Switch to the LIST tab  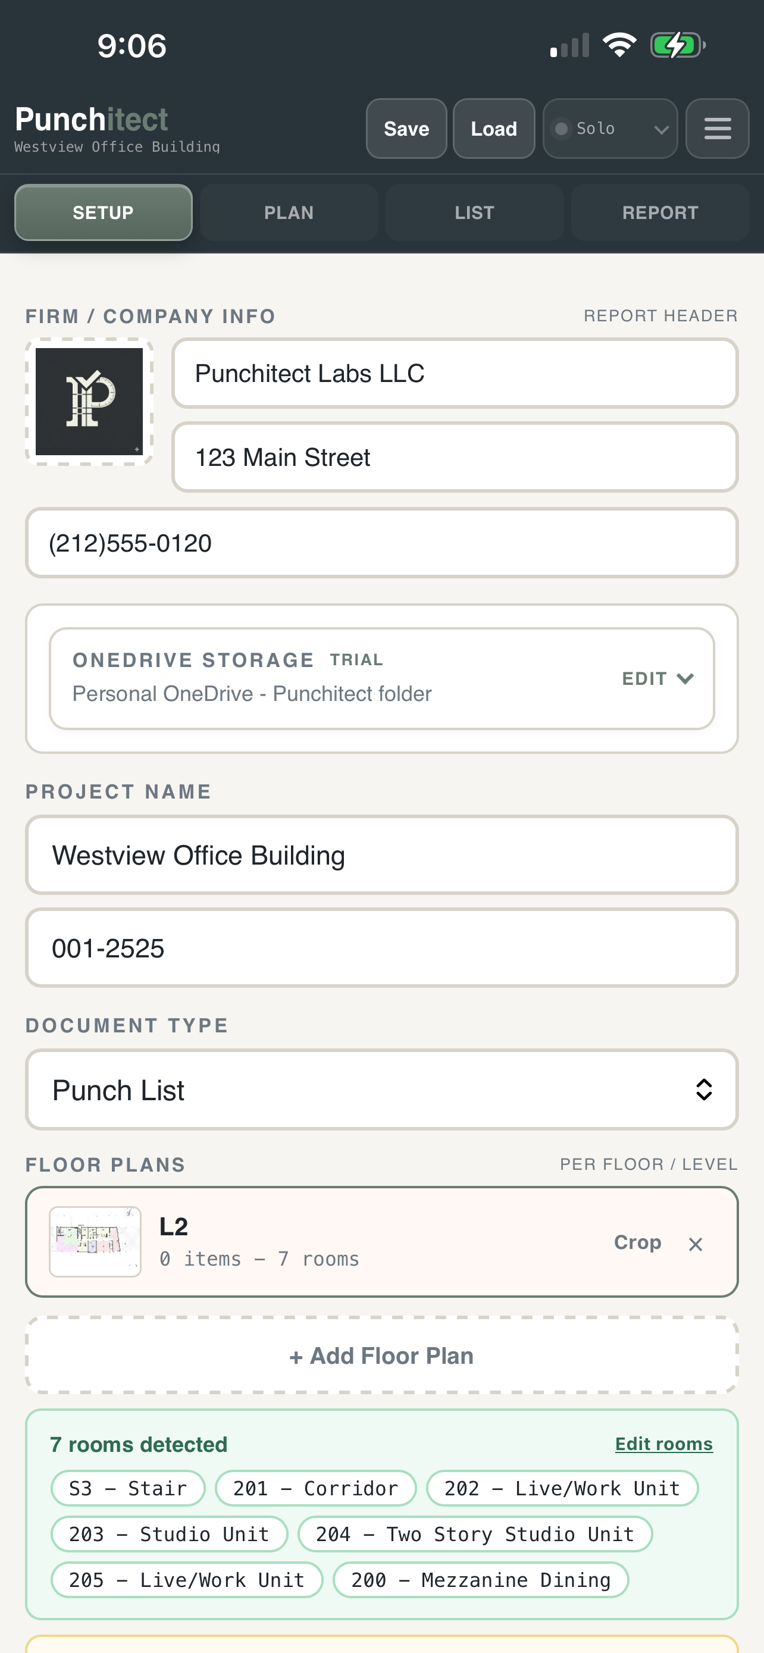click(475, 212)
